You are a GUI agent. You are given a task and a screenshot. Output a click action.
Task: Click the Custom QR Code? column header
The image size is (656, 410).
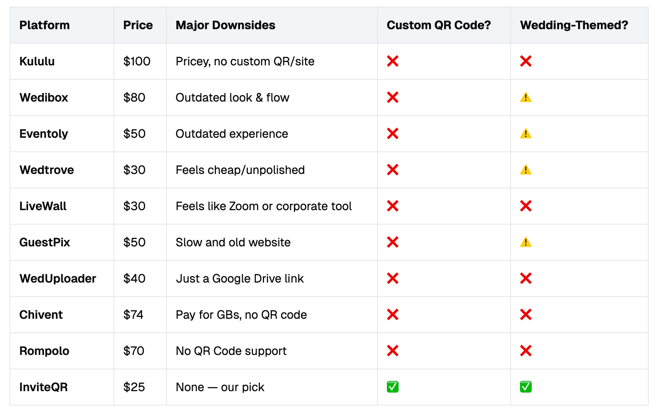(x=439, y=25)
